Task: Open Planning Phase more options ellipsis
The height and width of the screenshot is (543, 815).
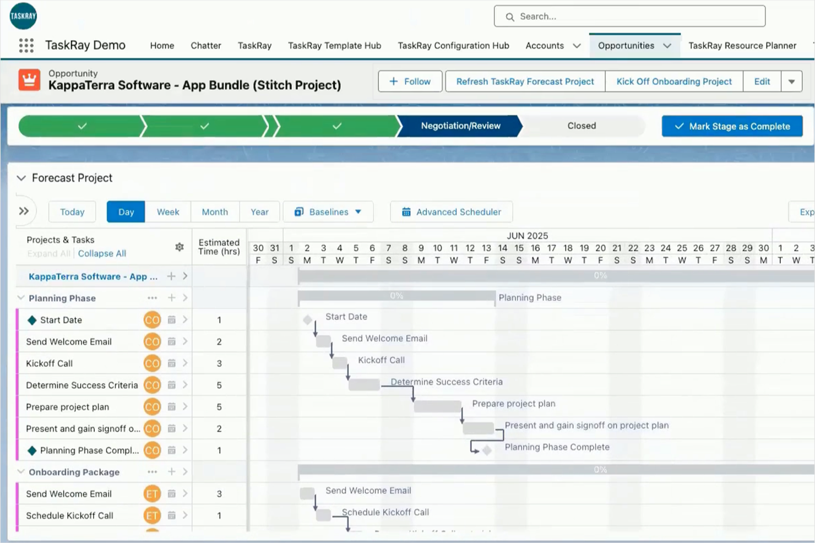Action: [x=153, y=298]
